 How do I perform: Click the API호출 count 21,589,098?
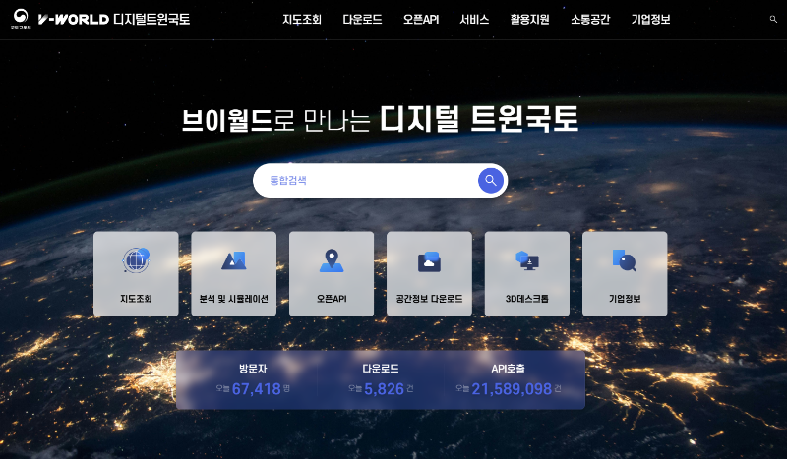[512, 389]
